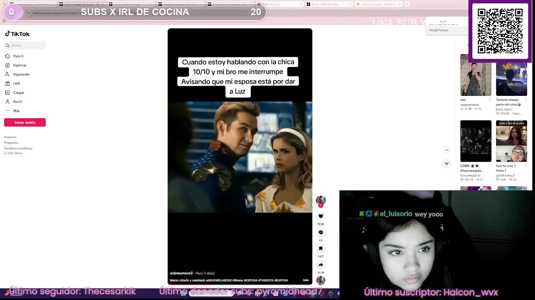Open the TikTok logo home link
The width and height of the screenshot is (535, 300).
click(17, 34)
